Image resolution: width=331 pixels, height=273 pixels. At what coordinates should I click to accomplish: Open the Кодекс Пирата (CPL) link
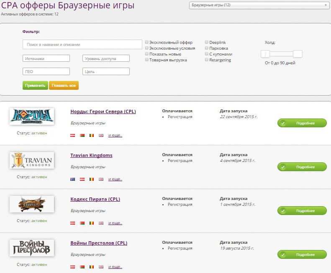tap(95, 199)
